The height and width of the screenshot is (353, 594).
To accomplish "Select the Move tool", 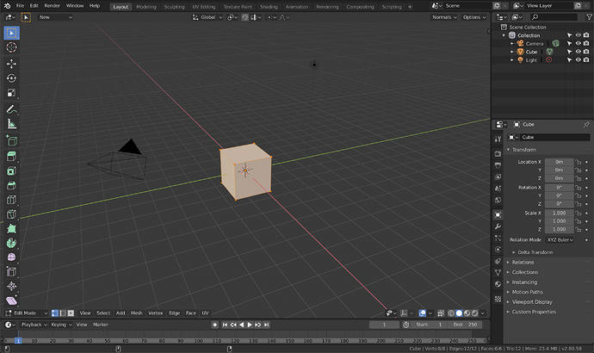I will 12,64.
